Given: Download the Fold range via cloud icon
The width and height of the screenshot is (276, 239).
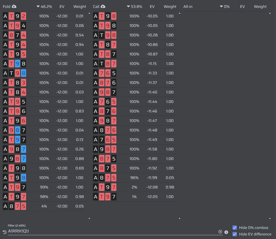Looking at the screenshot, I should 14,7.
